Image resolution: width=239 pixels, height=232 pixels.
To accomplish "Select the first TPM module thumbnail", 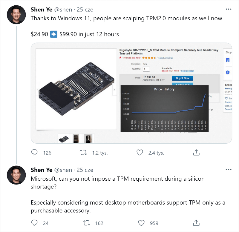I will click(64, 138).
